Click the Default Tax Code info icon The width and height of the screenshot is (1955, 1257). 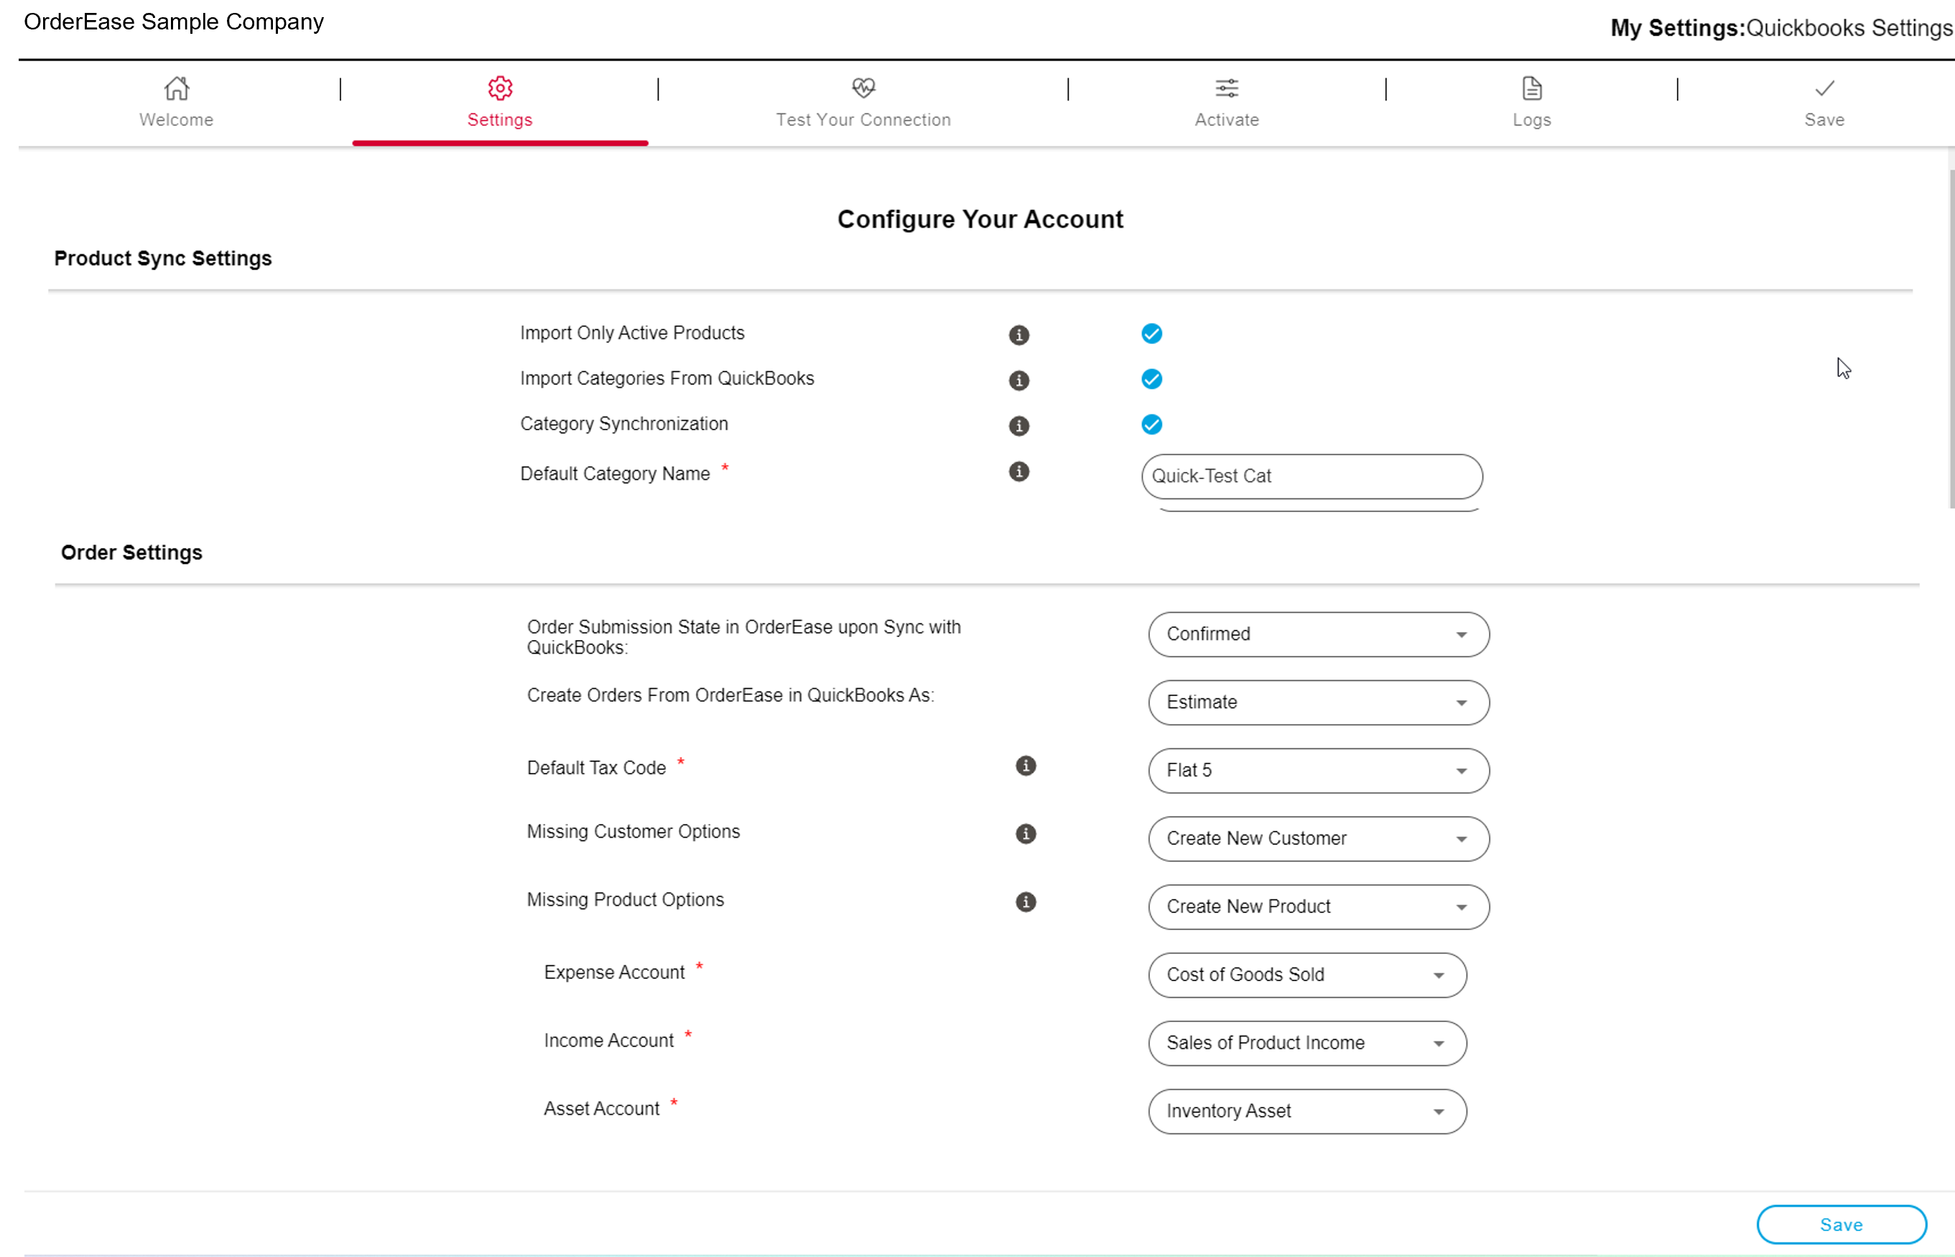coord(1023,765)
